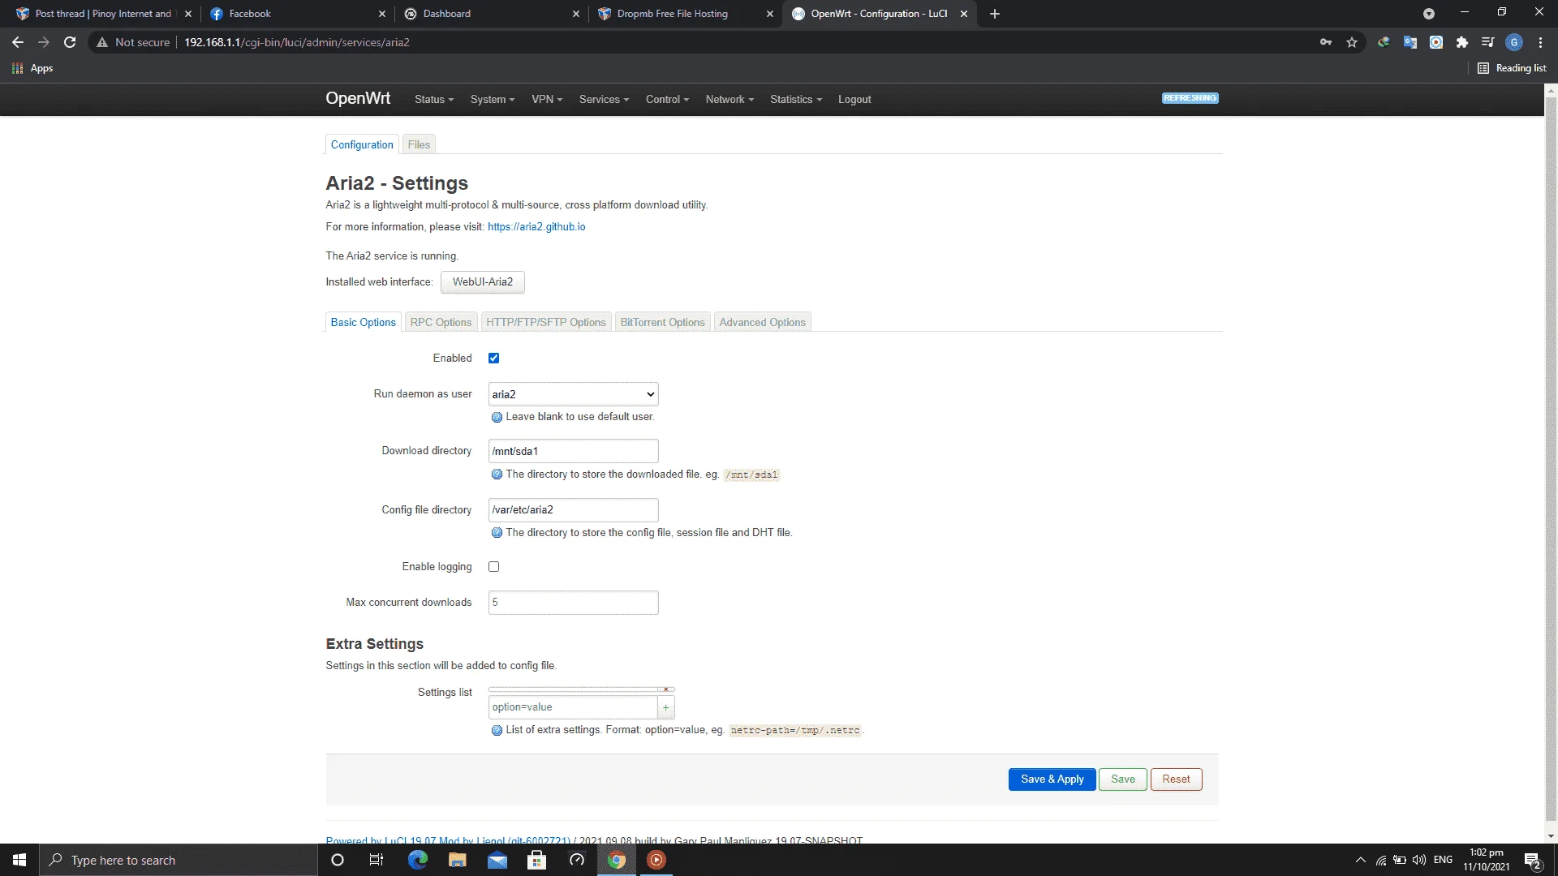This screenshot has height=876, width=1558.
Task: Click the Save & Apply button
Action: pyautogui.click(x=1052, y=779)
